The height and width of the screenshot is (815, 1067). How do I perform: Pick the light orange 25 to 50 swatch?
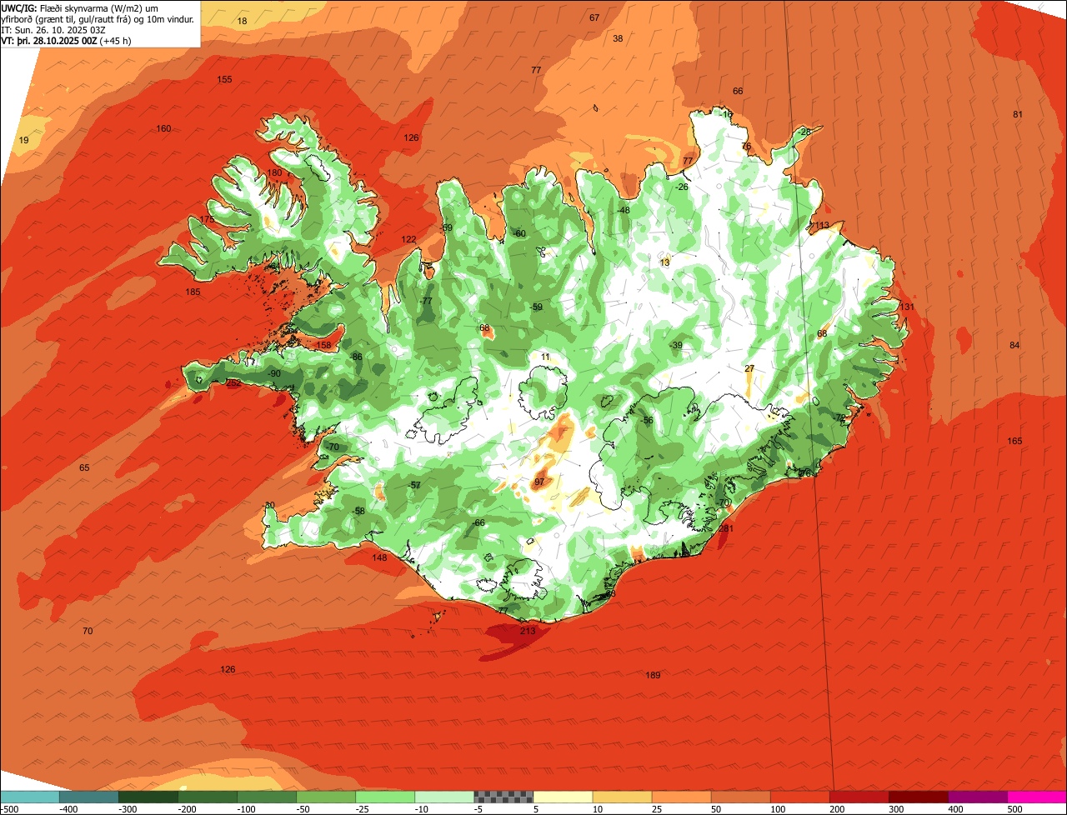(x=681, y=797)
